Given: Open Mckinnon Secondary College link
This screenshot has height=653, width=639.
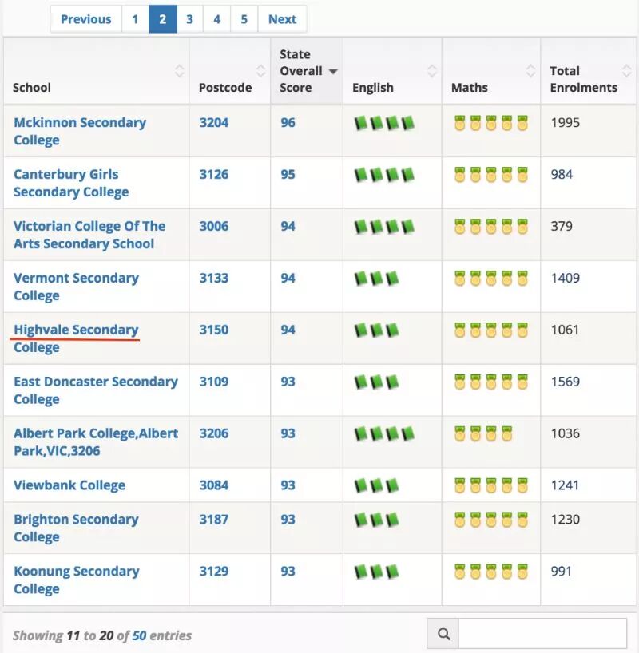Looking at the screenshot, I should [x=80, y=131].
